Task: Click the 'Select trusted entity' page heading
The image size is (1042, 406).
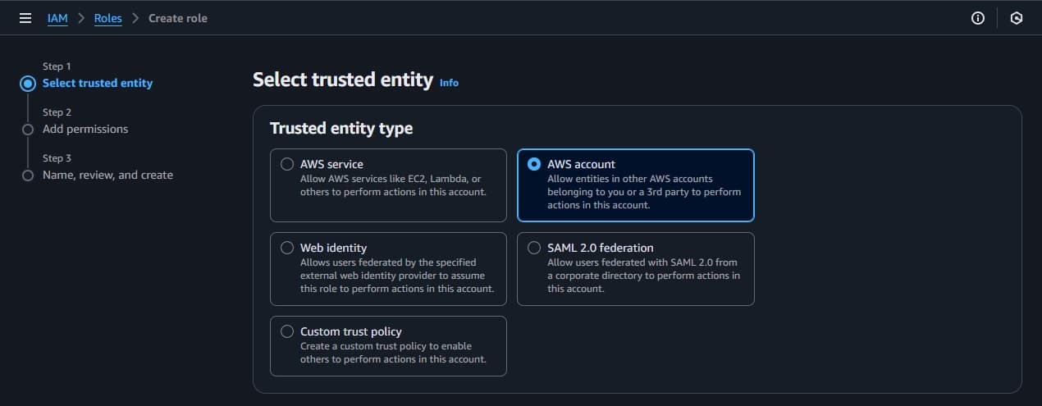Action: 342,80
